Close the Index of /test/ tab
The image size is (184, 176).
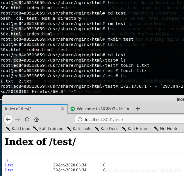click(62, 109)
